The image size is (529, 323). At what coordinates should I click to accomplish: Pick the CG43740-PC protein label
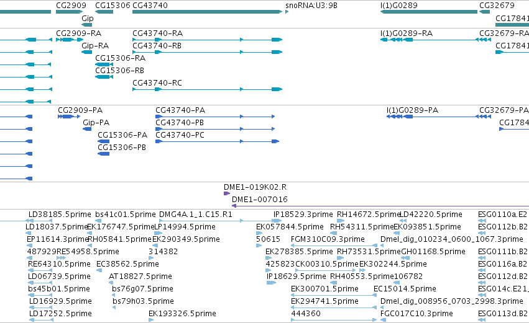180,135
